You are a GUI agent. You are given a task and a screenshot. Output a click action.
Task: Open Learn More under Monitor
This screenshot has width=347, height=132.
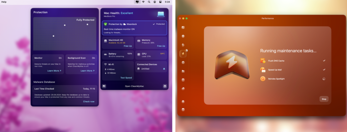tap(54, 71)
